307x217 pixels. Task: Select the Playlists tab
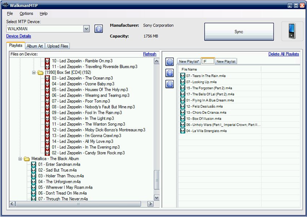click(x=16, y=45)
